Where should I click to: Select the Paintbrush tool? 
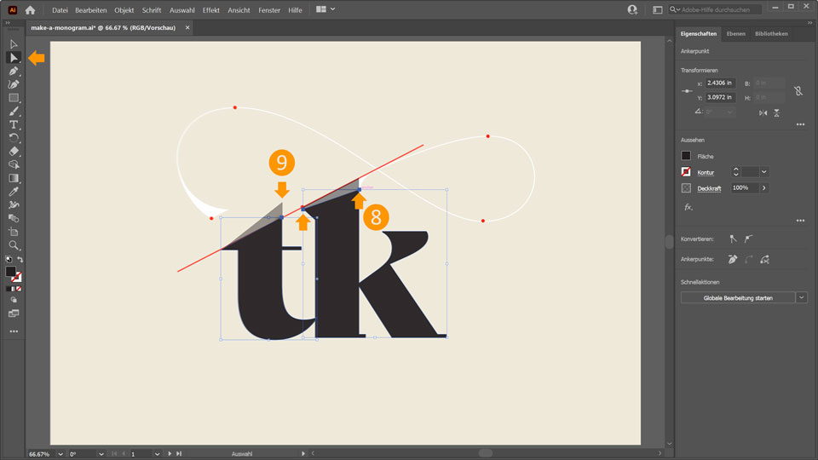tap(14, 111)
